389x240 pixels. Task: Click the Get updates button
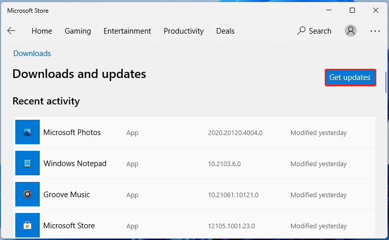(x=350, y=77)
